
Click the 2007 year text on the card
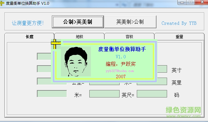(x=121, y=76)
